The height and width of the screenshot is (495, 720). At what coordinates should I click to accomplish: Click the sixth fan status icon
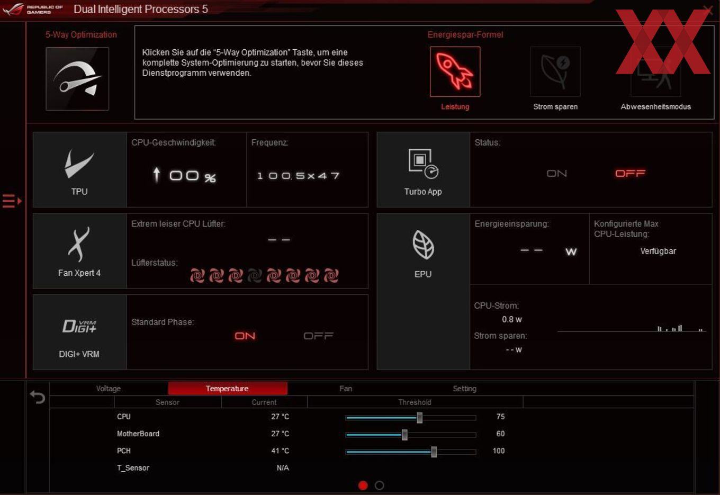[x=293, y=275]
